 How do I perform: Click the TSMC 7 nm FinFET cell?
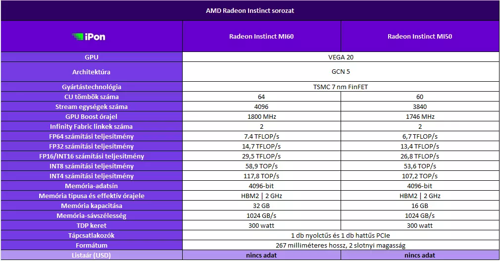(341, 87)
